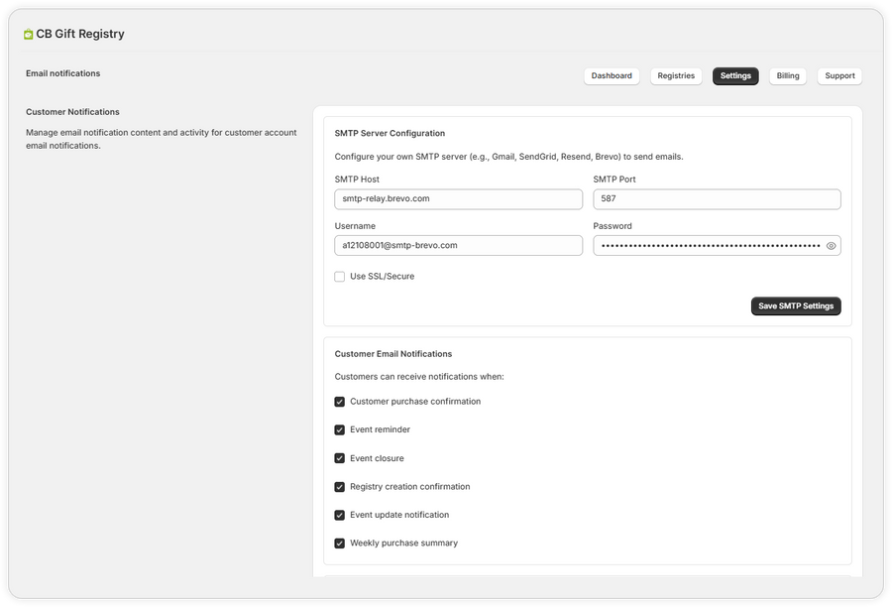Viewport: 892px width, 607px height.
Task: Open the Support tab
Action: coord(839,75)
